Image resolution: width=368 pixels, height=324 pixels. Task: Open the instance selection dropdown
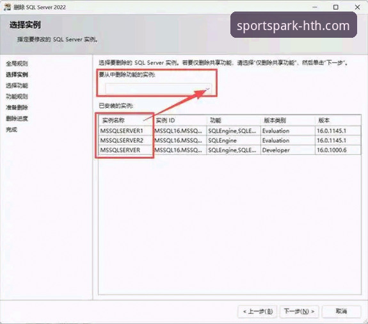(159, 89)
